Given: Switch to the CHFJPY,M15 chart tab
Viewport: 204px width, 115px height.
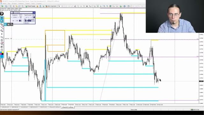Looking at the screenshot, I should tap(43, 107).
